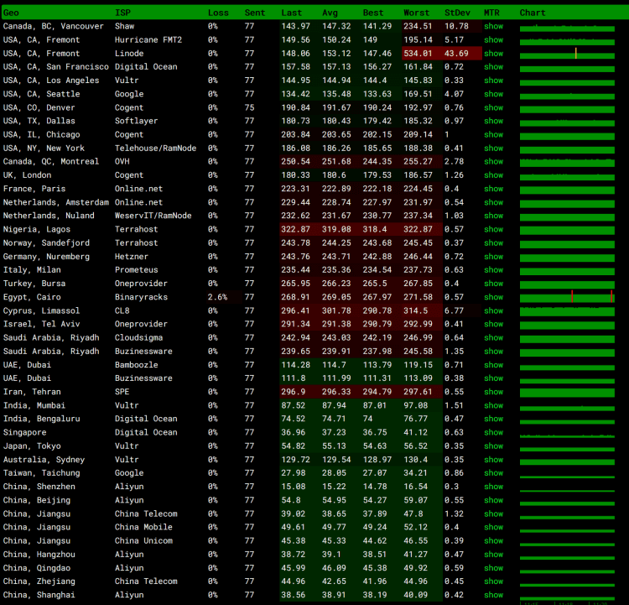Click the MTR column header

pos(491,13)
